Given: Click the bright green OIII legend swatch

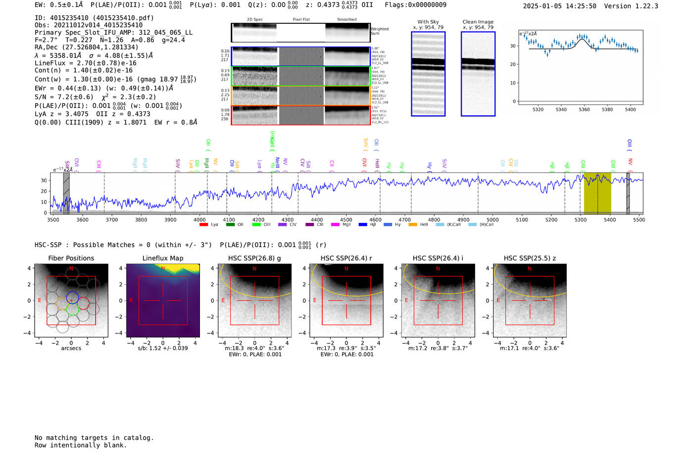Looking at the screenshot, I should click(x=256, y=225).
